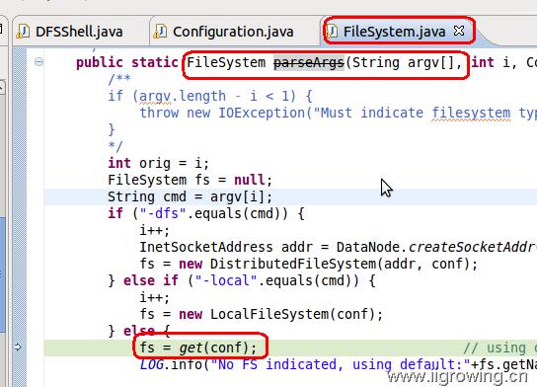Collapse the parseArgs method fold toggle
The height and width of the screenshot is (387, 537).
39,62
